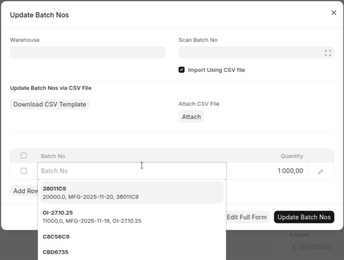Click the pencil edit icon in batch row
The width and height of the screenshot is (344, 260).
tap(320, 172)
